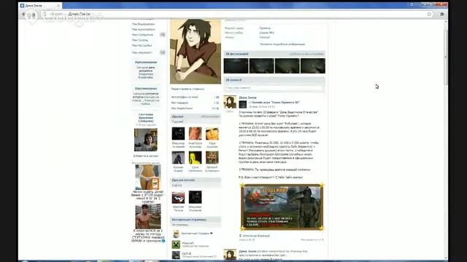Open the large profile avatar picture
This screenshot has width=467, height=262.
[196, 52]
